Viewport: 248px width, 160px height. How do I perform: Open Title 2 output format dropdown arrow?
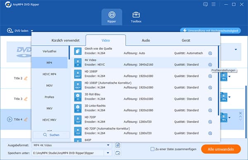229,77
